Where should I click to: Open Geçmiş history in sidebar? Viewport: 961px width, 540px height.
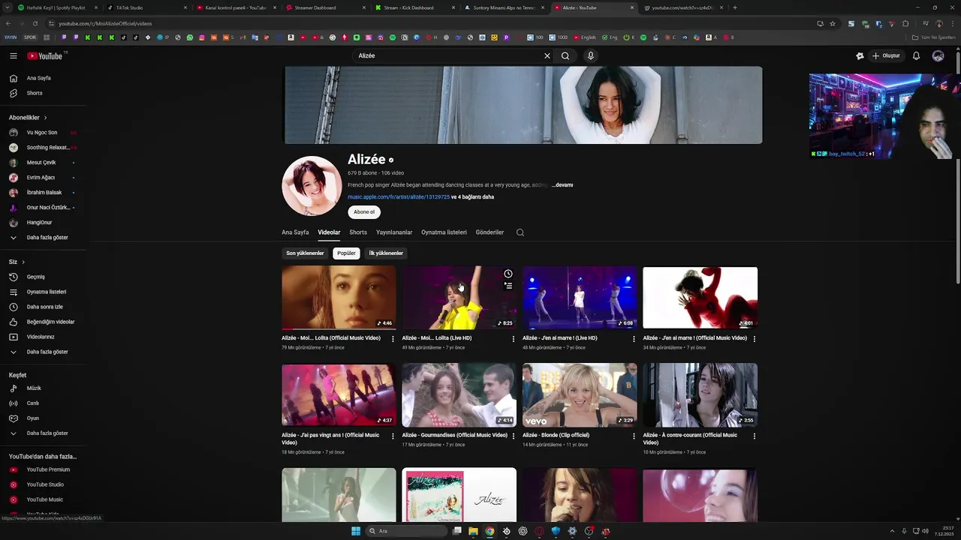click(x=36, y=277)
